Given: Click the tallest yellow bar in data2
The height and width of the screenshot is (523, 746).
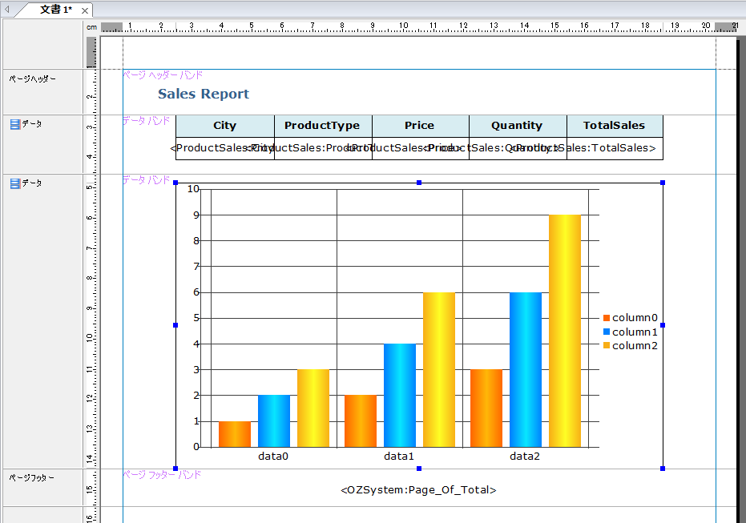Looking at the screenshot, I should (564, 330).
